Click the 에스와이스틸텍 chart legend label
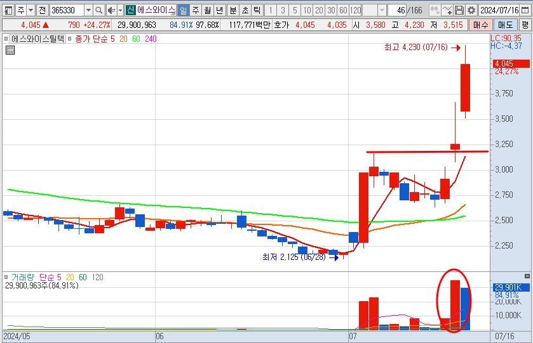 [37, 39]
